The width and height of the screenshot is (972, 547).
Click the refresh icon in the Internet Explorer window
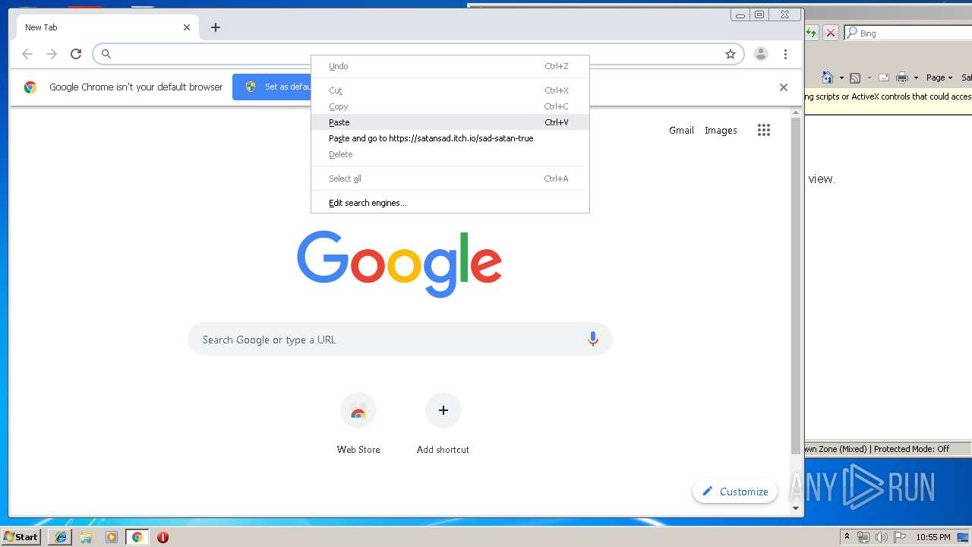(812, 33)
